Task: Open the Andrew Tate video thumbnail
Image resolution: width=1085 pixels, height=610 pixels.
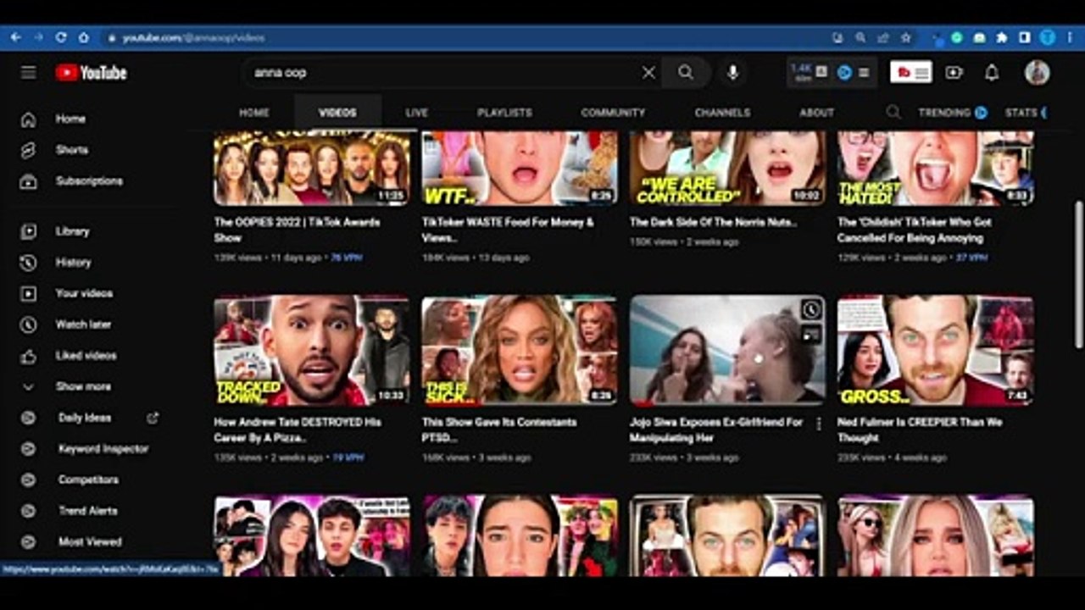Action: tap(312, 351)
